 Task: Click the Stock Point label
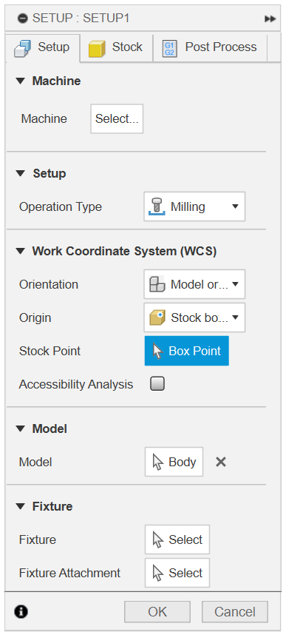tap(50, 351)
